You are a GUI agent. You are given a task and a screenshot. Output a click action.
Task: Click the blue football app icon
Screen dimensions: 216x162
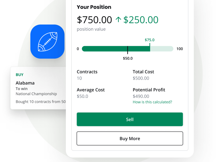pyautogui.click(x=48, y=42)
